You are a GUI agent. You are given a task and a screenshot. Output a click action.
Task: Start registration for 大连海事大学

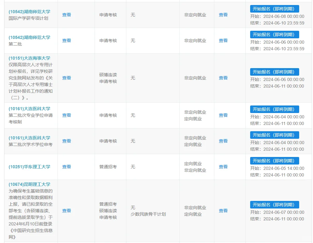click(x=274, y=72)
